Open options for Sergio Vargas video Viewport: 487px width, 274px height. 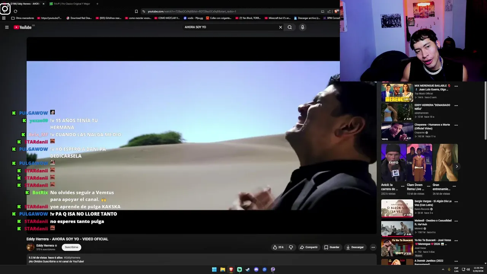click(456, 201)
